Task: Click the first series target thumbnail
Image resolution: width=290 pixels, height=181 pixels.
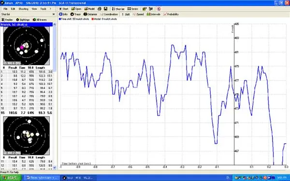Action: pyautogui.click(x=27, y=46)
